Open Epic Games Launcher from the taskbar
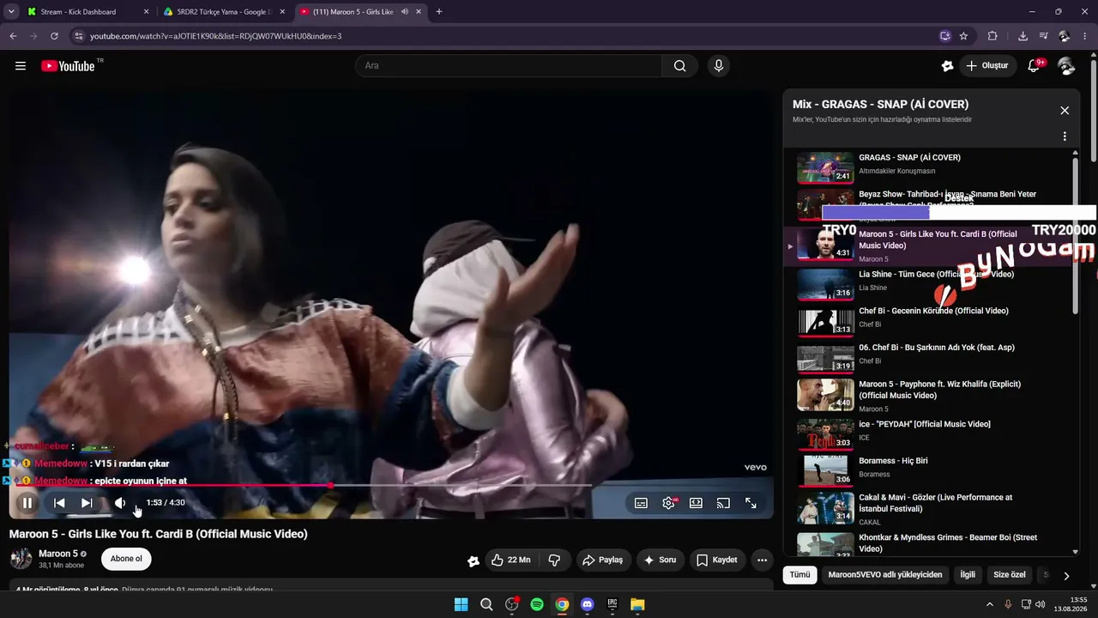Viewport: 1098px width, 618px height. coord(612,604)
